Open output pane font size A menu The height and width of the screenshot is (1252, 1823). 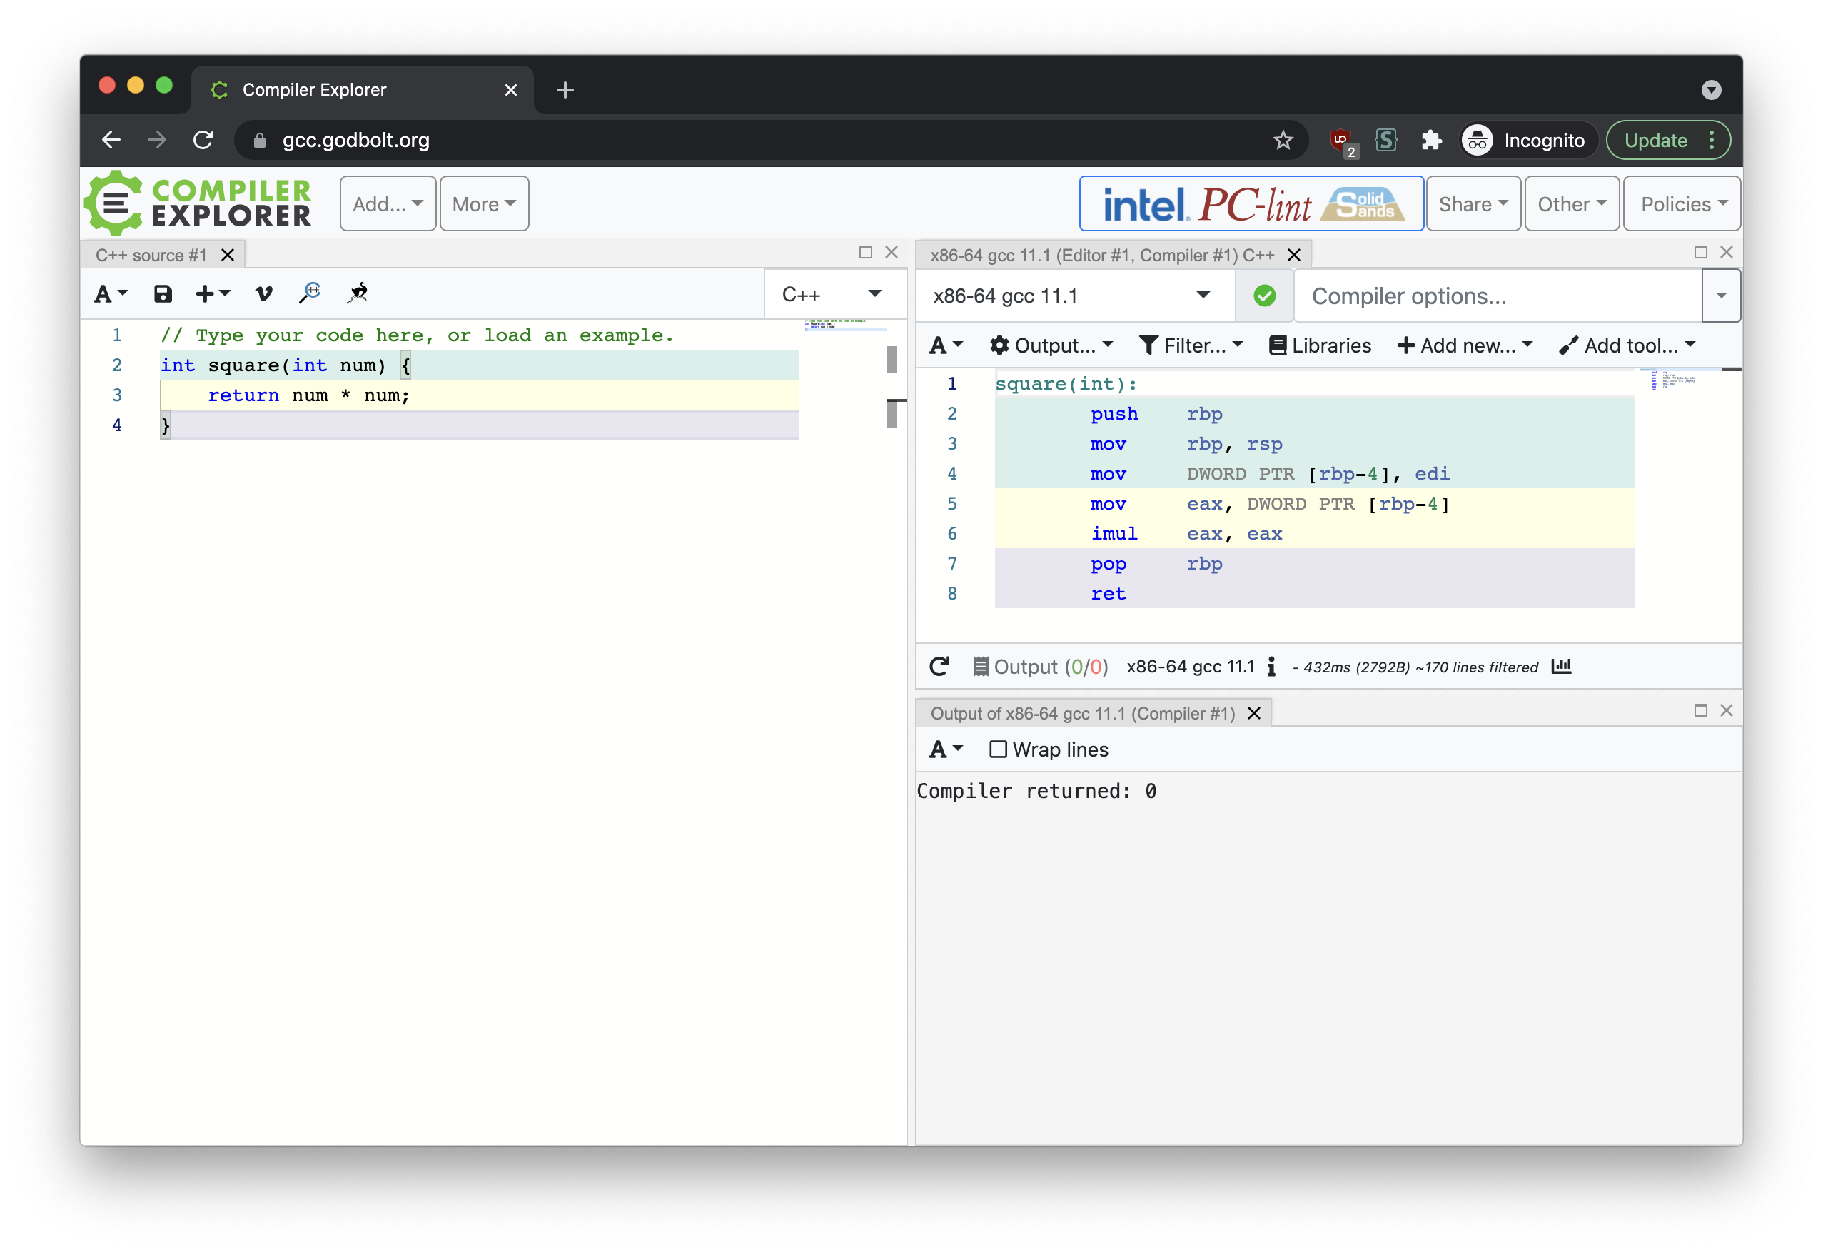[x=945, y=749]
